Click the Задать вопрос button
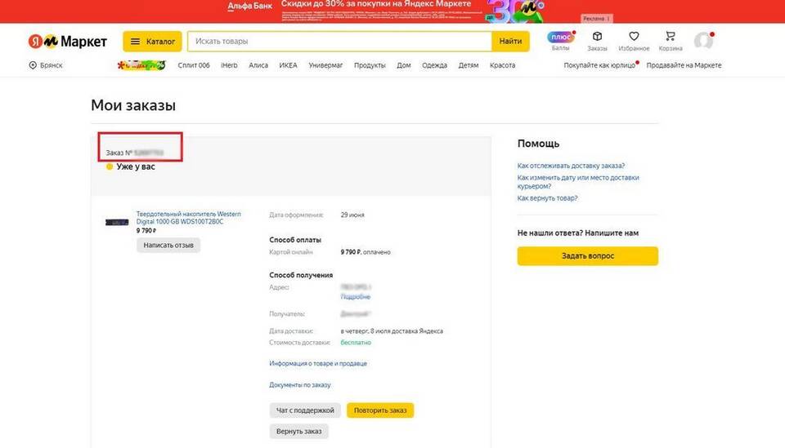Viewport: 785px width, 448px height. (x=588, y=255)
